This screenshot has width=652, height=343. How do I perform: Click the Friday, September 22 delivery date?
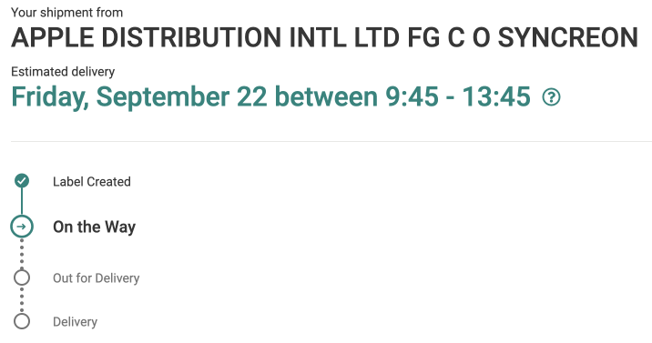point(139,97)
